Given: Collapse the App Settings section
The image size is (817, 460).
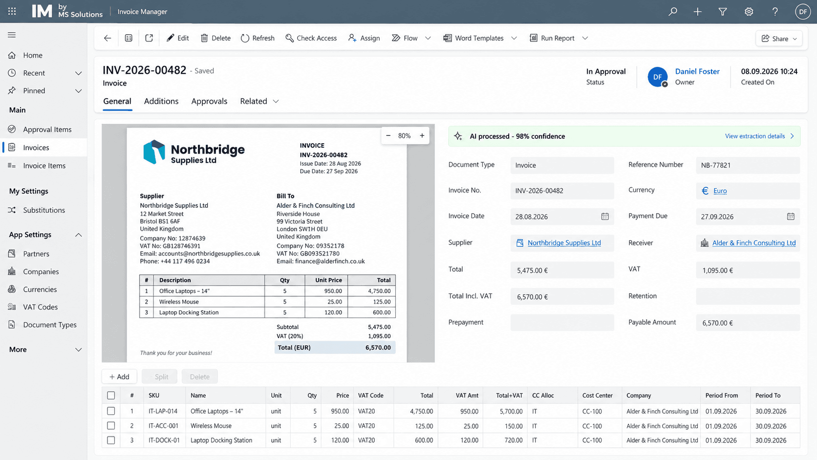Looking at the screenshot, I should pyautogui.click(x=78, y=235).
